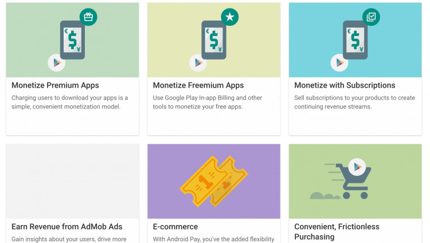Click the blank AdMob Ads card image
Image resolution: width=430 pixels, height=243 pixels.
tap(72, 181)
